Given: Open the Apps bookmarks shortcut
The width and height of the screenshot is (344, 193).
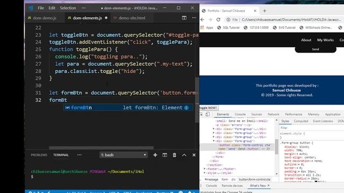Looking at the screenshot, I should 207,27.
